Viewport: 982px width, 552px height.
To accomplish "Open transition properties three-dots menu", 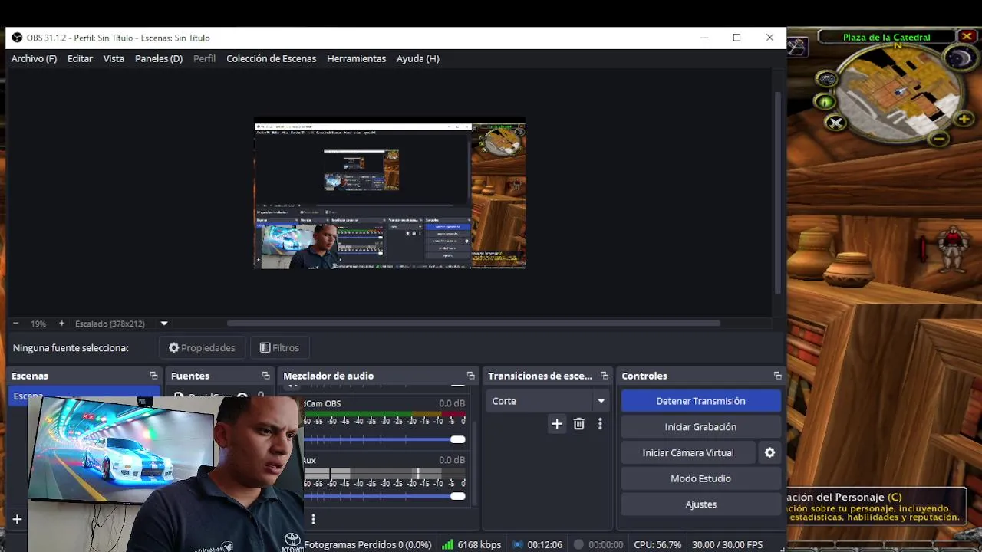I will [x=600, y=423].
